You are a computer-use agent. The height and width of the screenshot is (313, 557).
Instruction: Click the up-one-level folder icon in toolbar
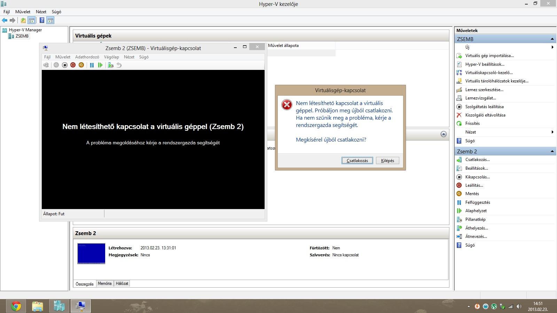point(23,20)
